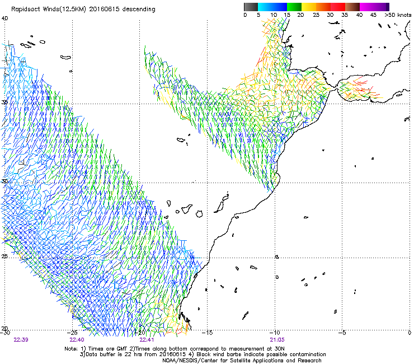
Task: Click the title 'Rapidscat Winds(12.5KM) 20160615 descending'
Action: [x=83, y=9]
